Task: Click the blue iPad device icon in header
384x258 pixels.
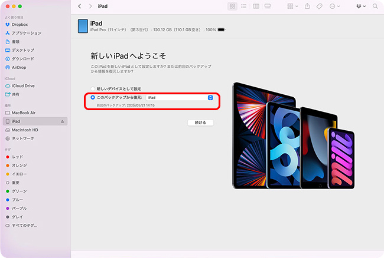Action: coord(83,26)
